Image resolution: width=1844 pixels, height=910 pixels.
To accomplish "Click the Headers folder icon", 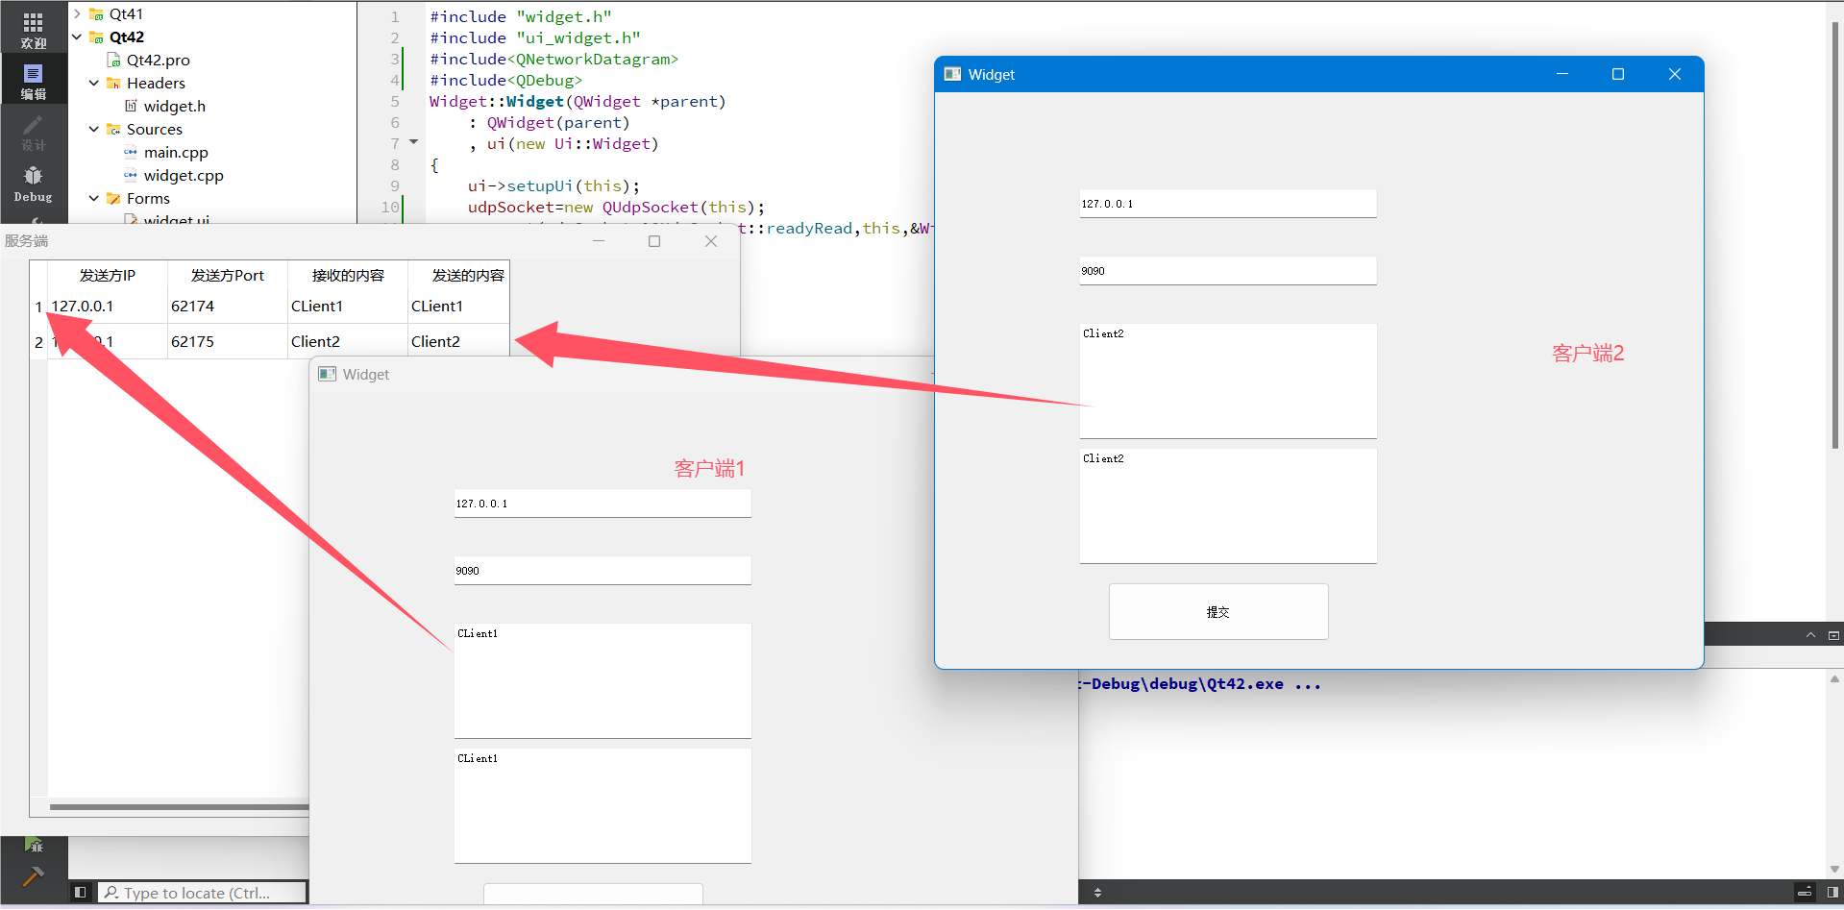I will (x=113, y=83).
